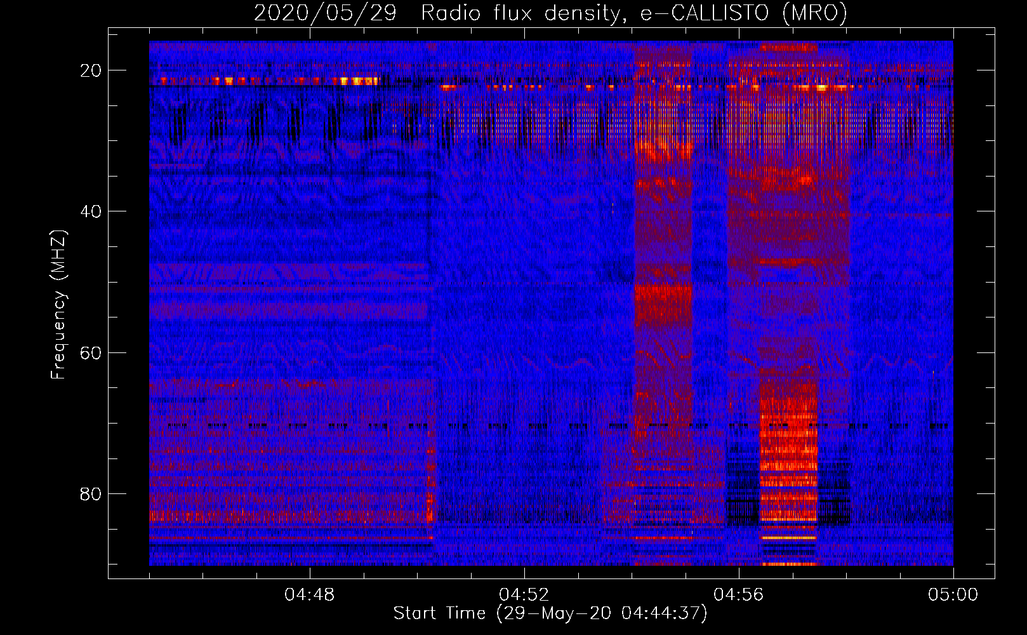This screenshot has width=1027, height=635.
Task: Click the 04:56 time tick label
Action: coord(739,595)
